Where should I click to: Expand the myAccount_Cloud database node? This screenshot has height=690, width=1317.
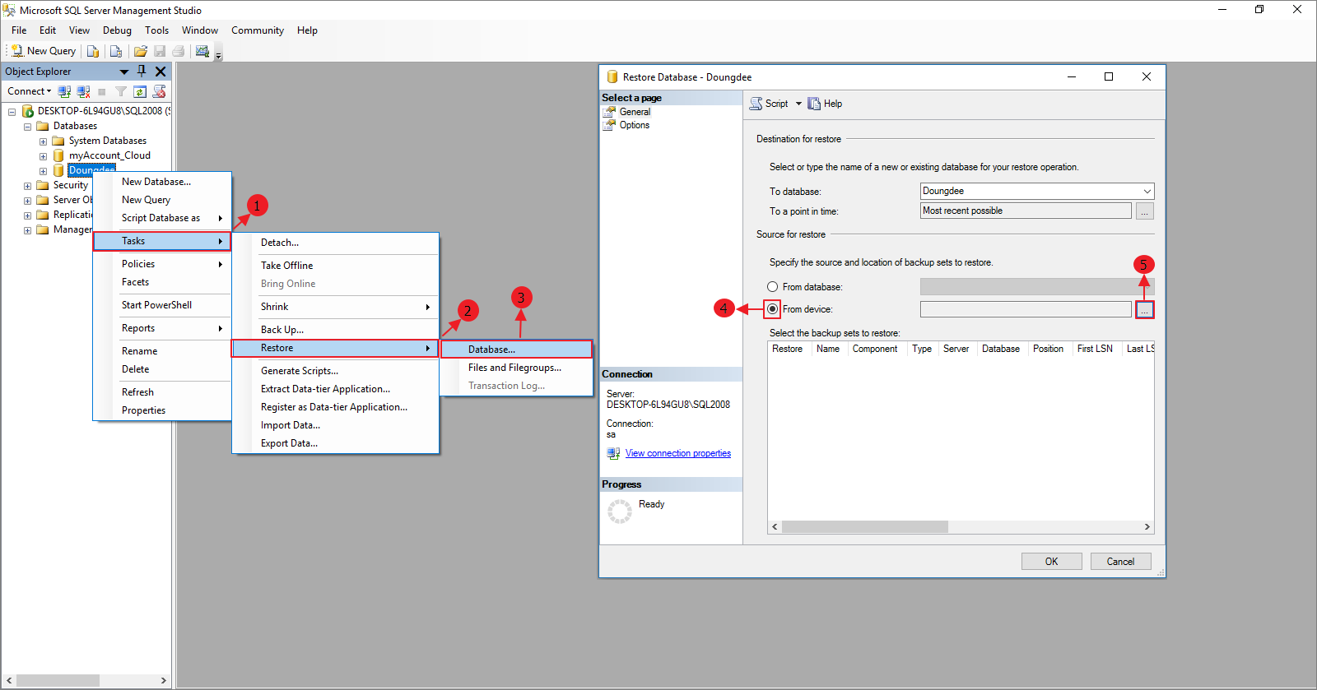[x=43, y=156]
